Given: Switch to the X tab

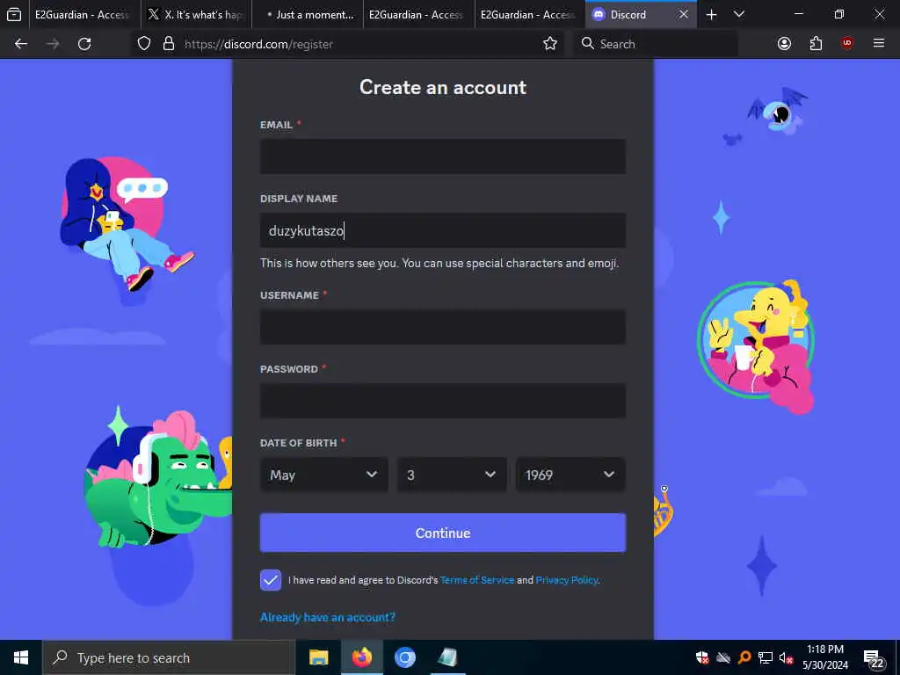Looking at the screenshot, I should (x=195, y=15).
